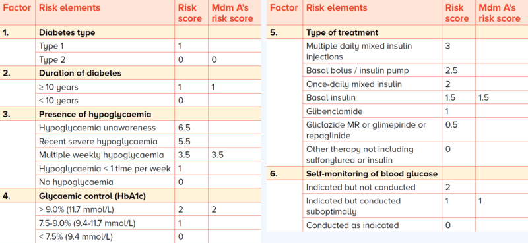Click the '≥ 10 years' risk element
The height and width of the screenshot is (243, 528).
(59, 87)
